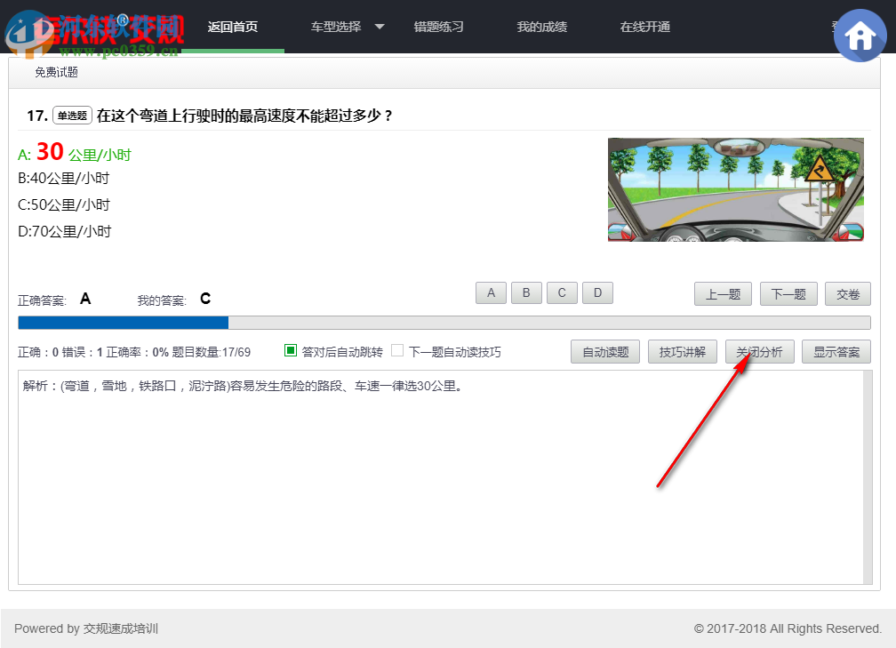Toggle the 单选题 question type badge
The height and width of the screenshot is (648, 896).
pyautogui.click(x=71, y=115)
